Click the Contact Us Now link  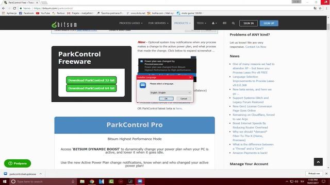256,47
